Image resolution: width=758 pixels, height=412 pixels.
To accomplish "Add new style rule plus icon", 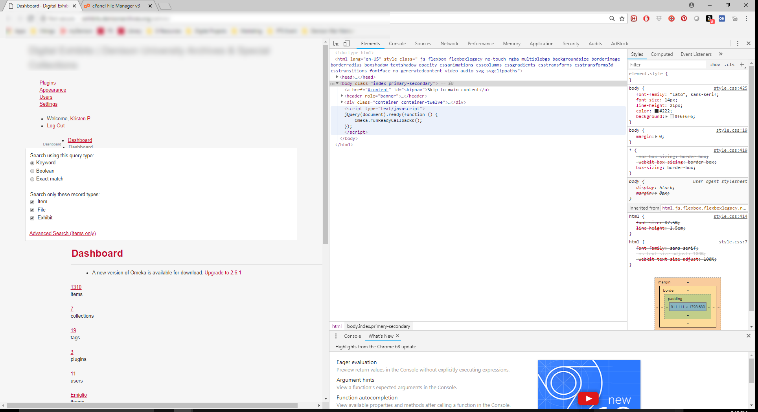I will [x=742, y=64].
